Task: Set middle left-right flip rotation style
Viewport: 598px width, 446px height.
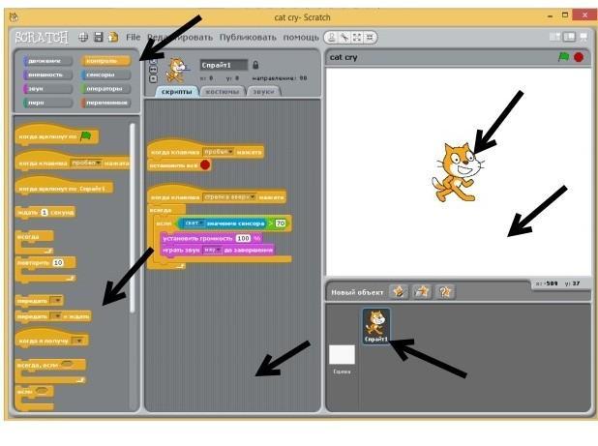Action: (153, 70)
